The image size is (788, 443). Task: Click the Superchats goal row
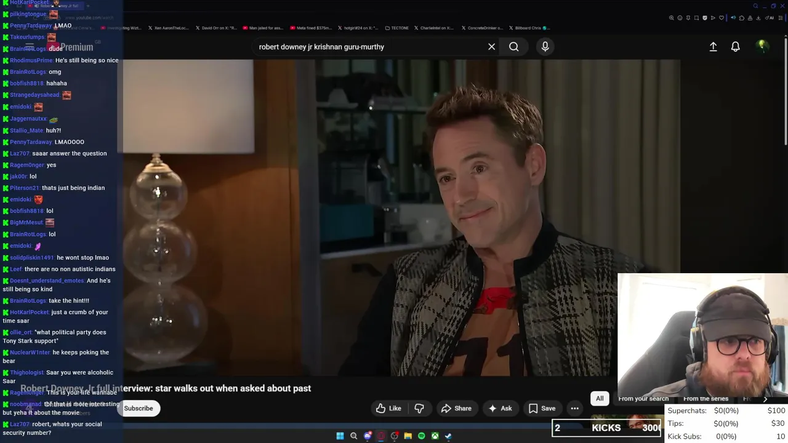click(x=726, y=410)
